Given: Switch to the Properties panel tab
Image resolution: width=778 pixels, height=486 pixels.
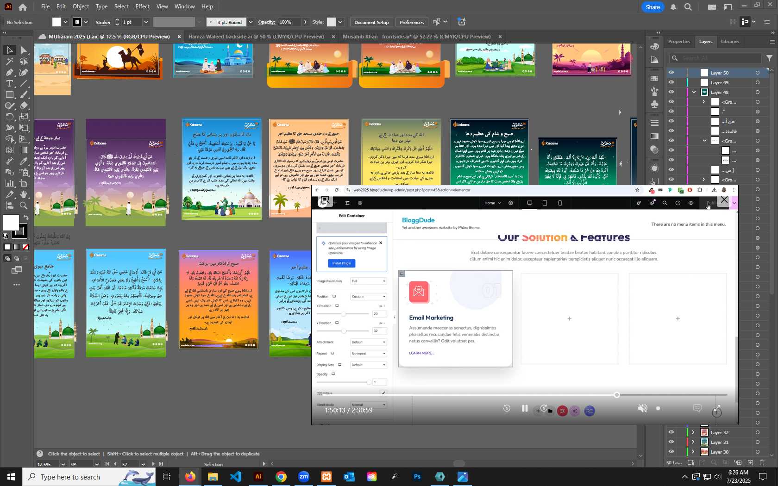Looking at the screenshot, I should [x=679, y=42].
